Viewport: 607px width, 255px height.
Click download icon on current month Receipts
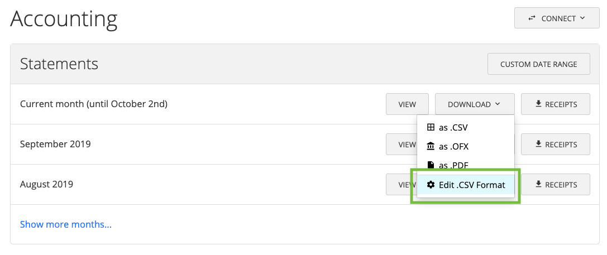(x=538, y=104)
